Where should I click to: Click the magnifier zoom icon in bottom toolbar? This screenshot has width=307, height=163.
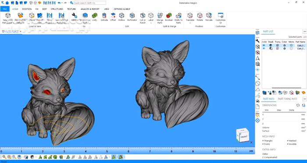[4, 157]
